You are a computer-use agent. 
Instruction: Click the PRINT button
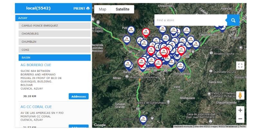click(x=82, y=8)
